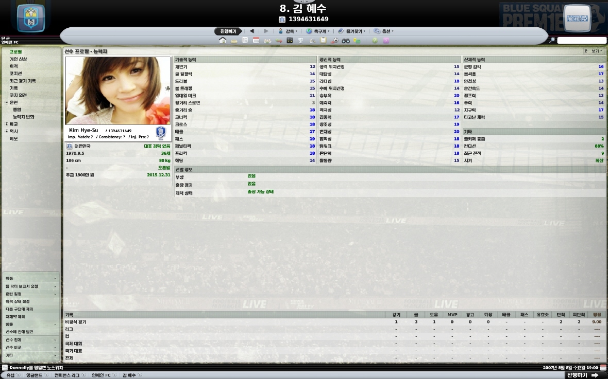Click the home icon in the toolbar
608x379 pixels.
(223, 41)
